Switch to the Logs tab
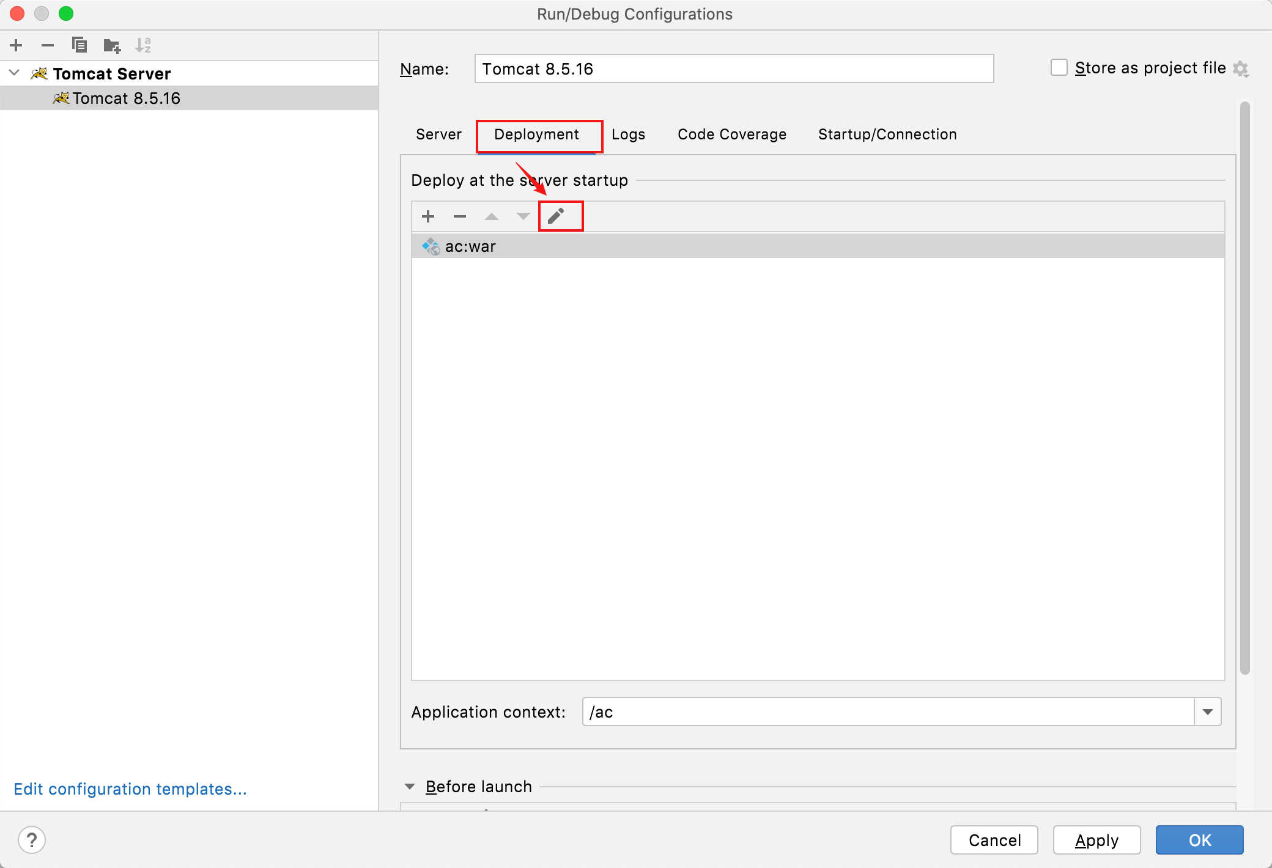Image resolution: width=1272 pixels, height=868 pixels. coord(629,134)
